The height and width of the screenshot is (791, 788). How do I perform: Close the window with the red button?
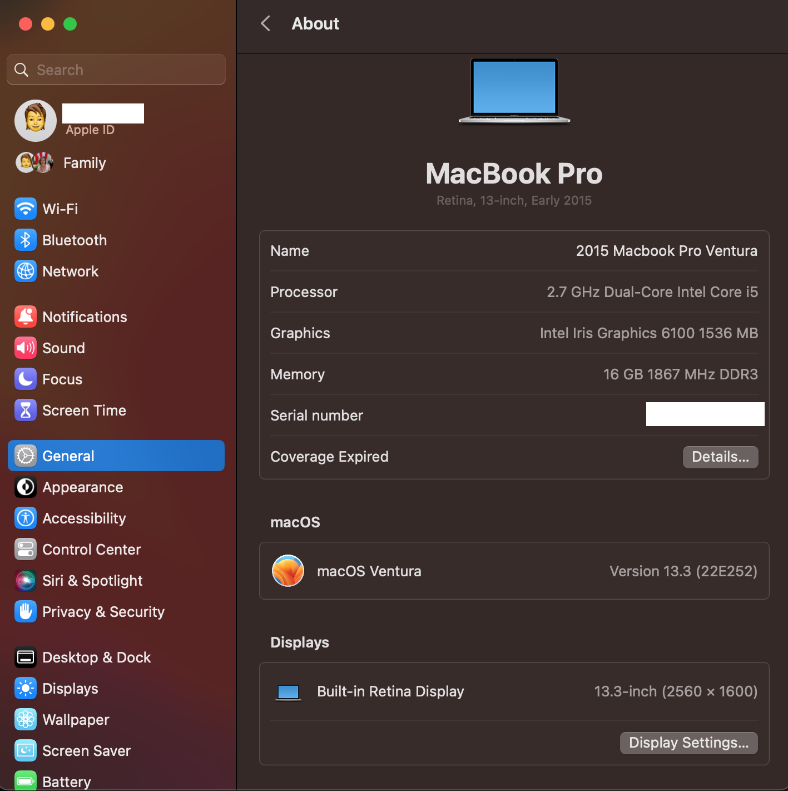[26, 24]
